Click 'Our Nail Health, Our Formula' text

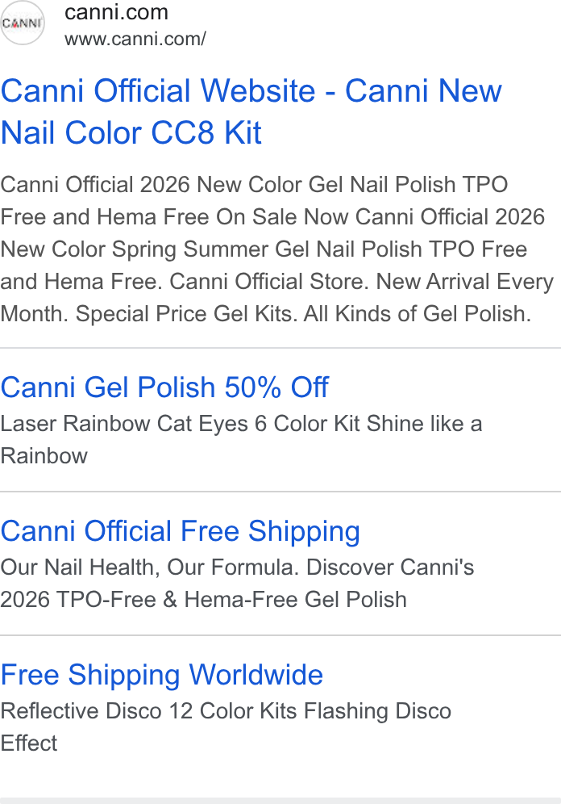(149, 567)
